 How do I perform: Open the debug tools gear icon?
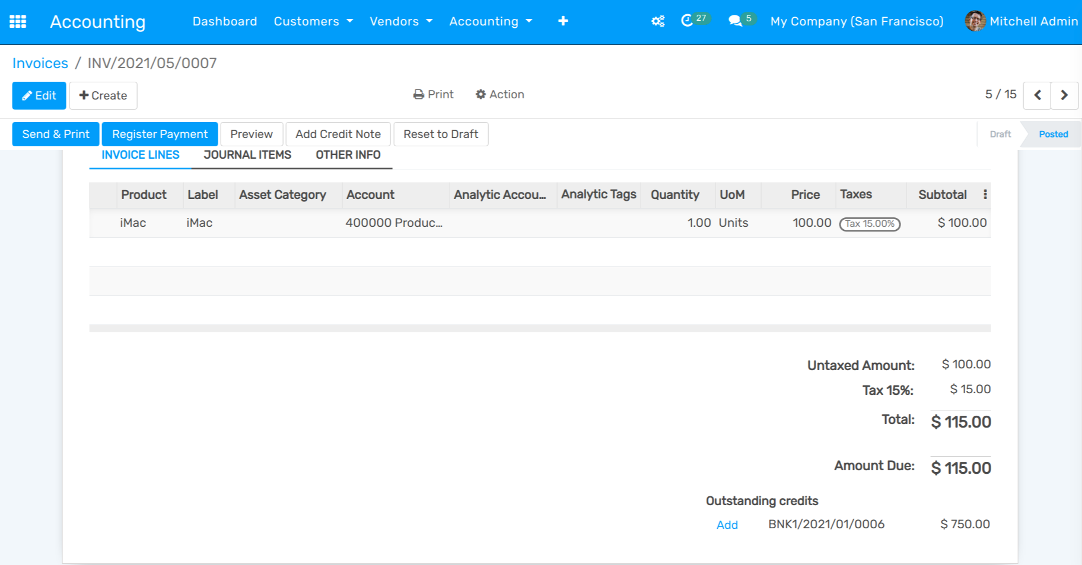pyautogui.click(x=658, y=21)
